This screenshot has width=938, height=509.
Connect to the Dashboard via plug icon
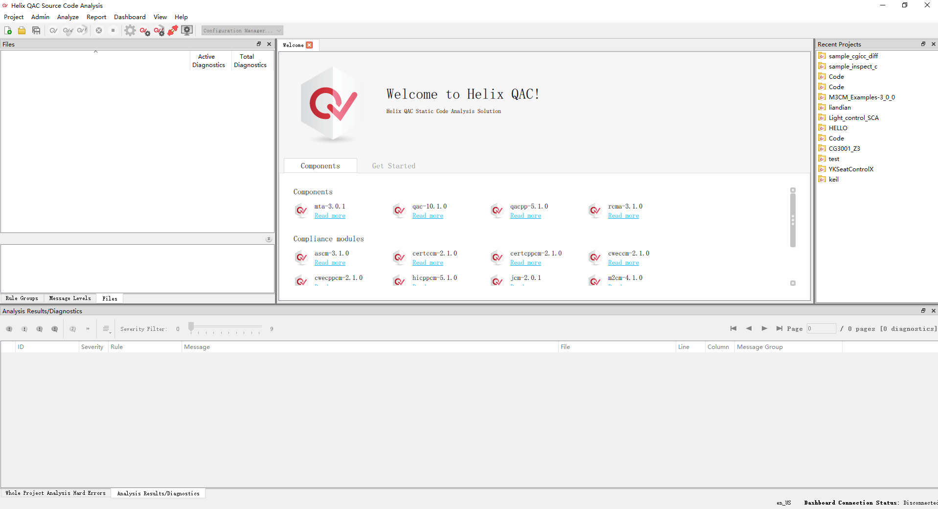[x=173, y=30]
